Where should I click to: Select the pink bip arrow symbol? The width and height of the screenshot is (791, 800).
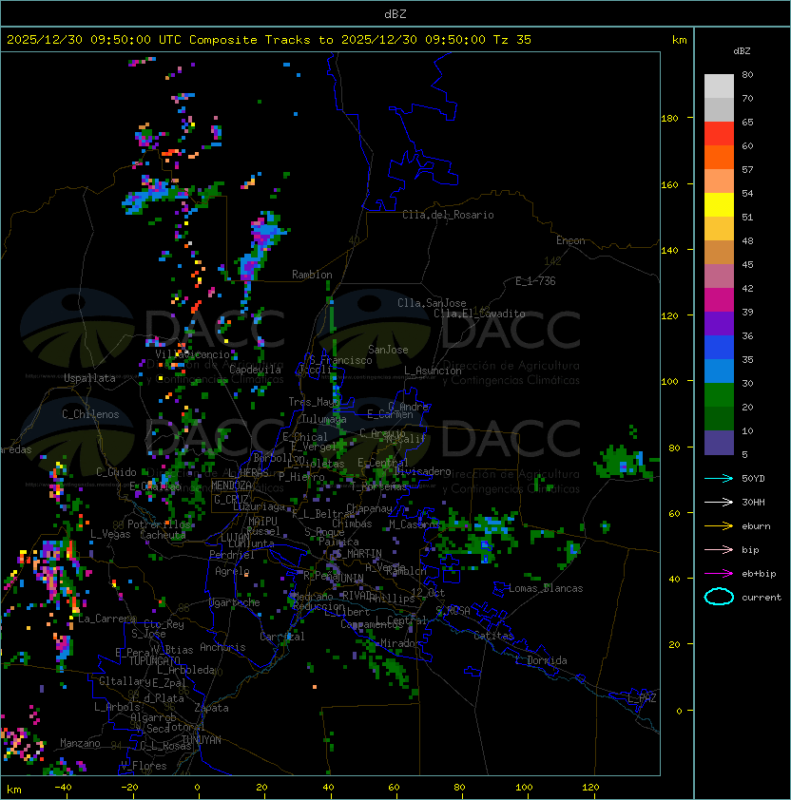pos(719,549)
